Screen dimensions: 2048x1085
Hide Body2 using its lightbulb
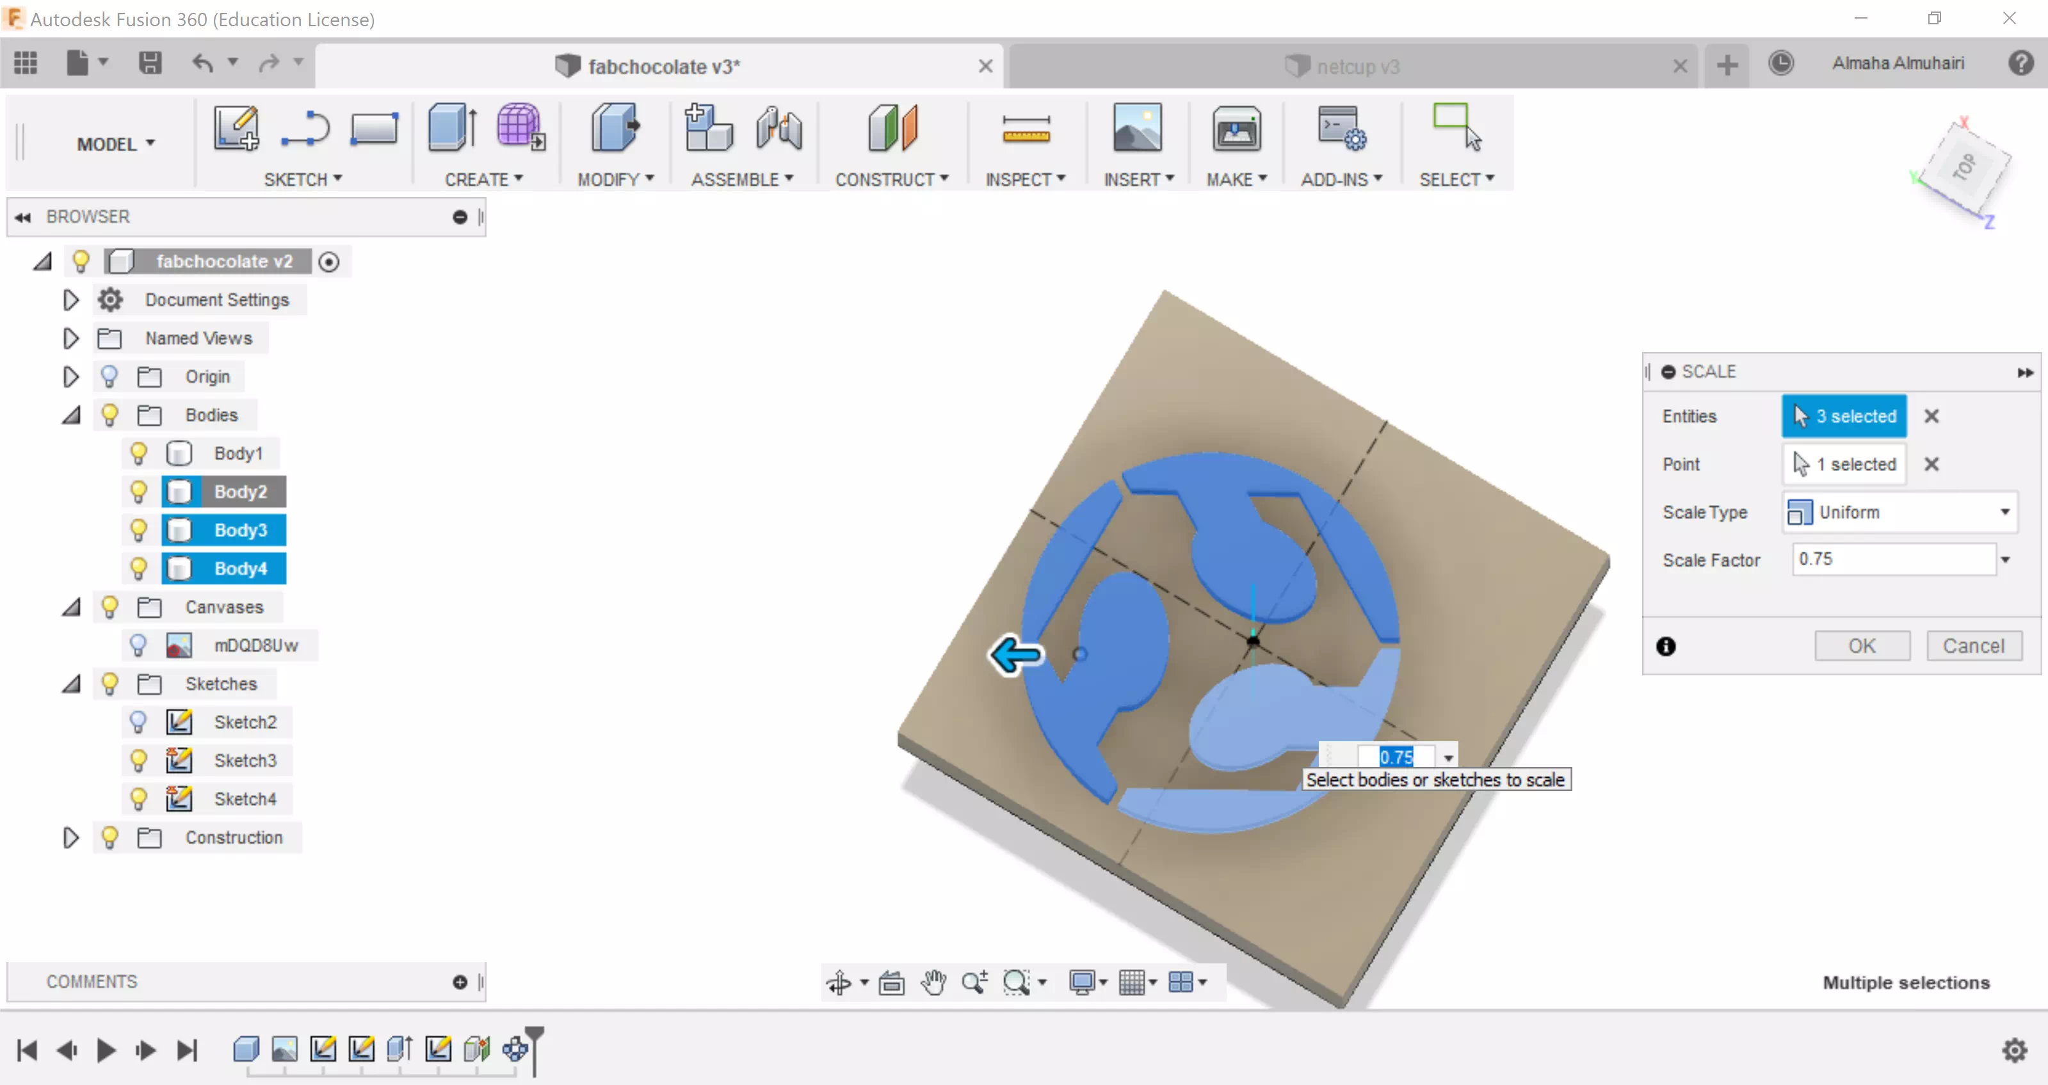[x=138, y=492]
